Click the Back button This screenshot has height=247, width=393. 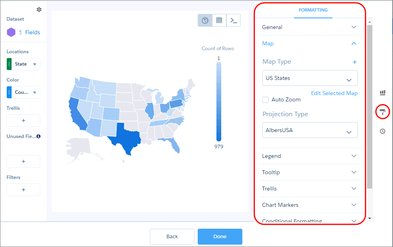point(172,237)
